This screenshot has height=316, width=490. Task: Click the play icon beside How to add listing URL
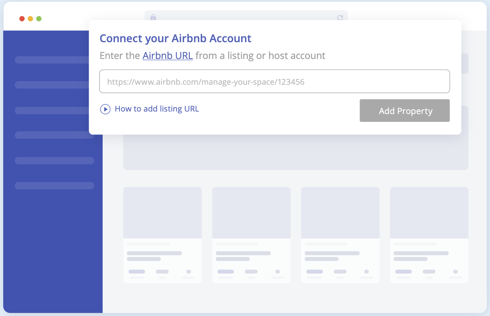[105, 109]
